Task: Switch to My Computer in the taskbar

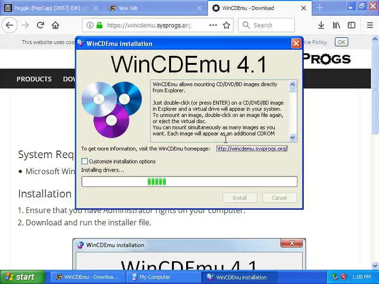Action: (x=163, y=277)
